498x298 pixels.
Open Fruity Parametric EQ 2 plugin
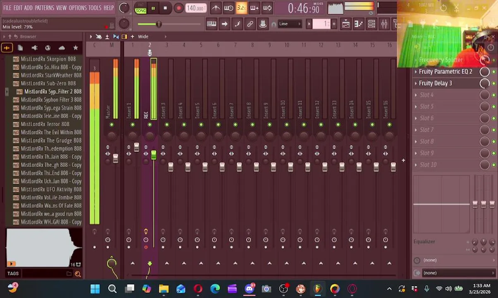click(x=445, y=72)
